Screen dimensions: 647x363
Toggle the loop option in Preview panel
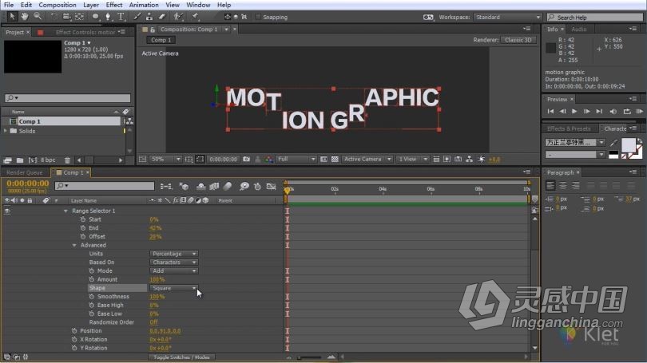tap(627, 111)
